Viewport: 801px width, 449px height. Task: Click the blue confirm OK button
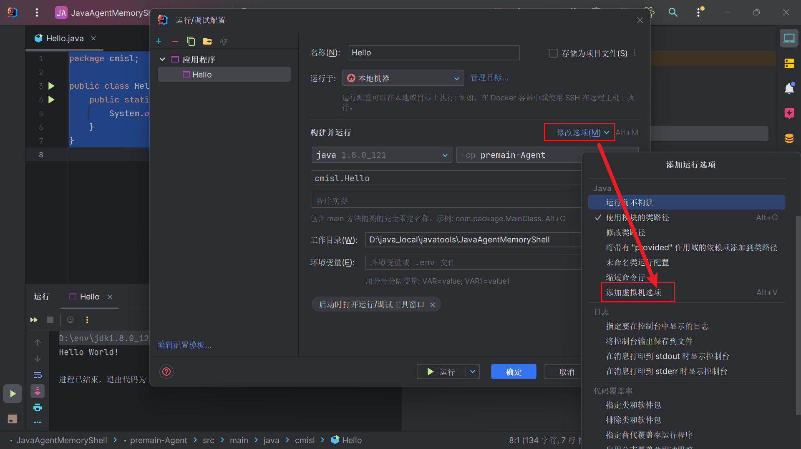point(514,372)
